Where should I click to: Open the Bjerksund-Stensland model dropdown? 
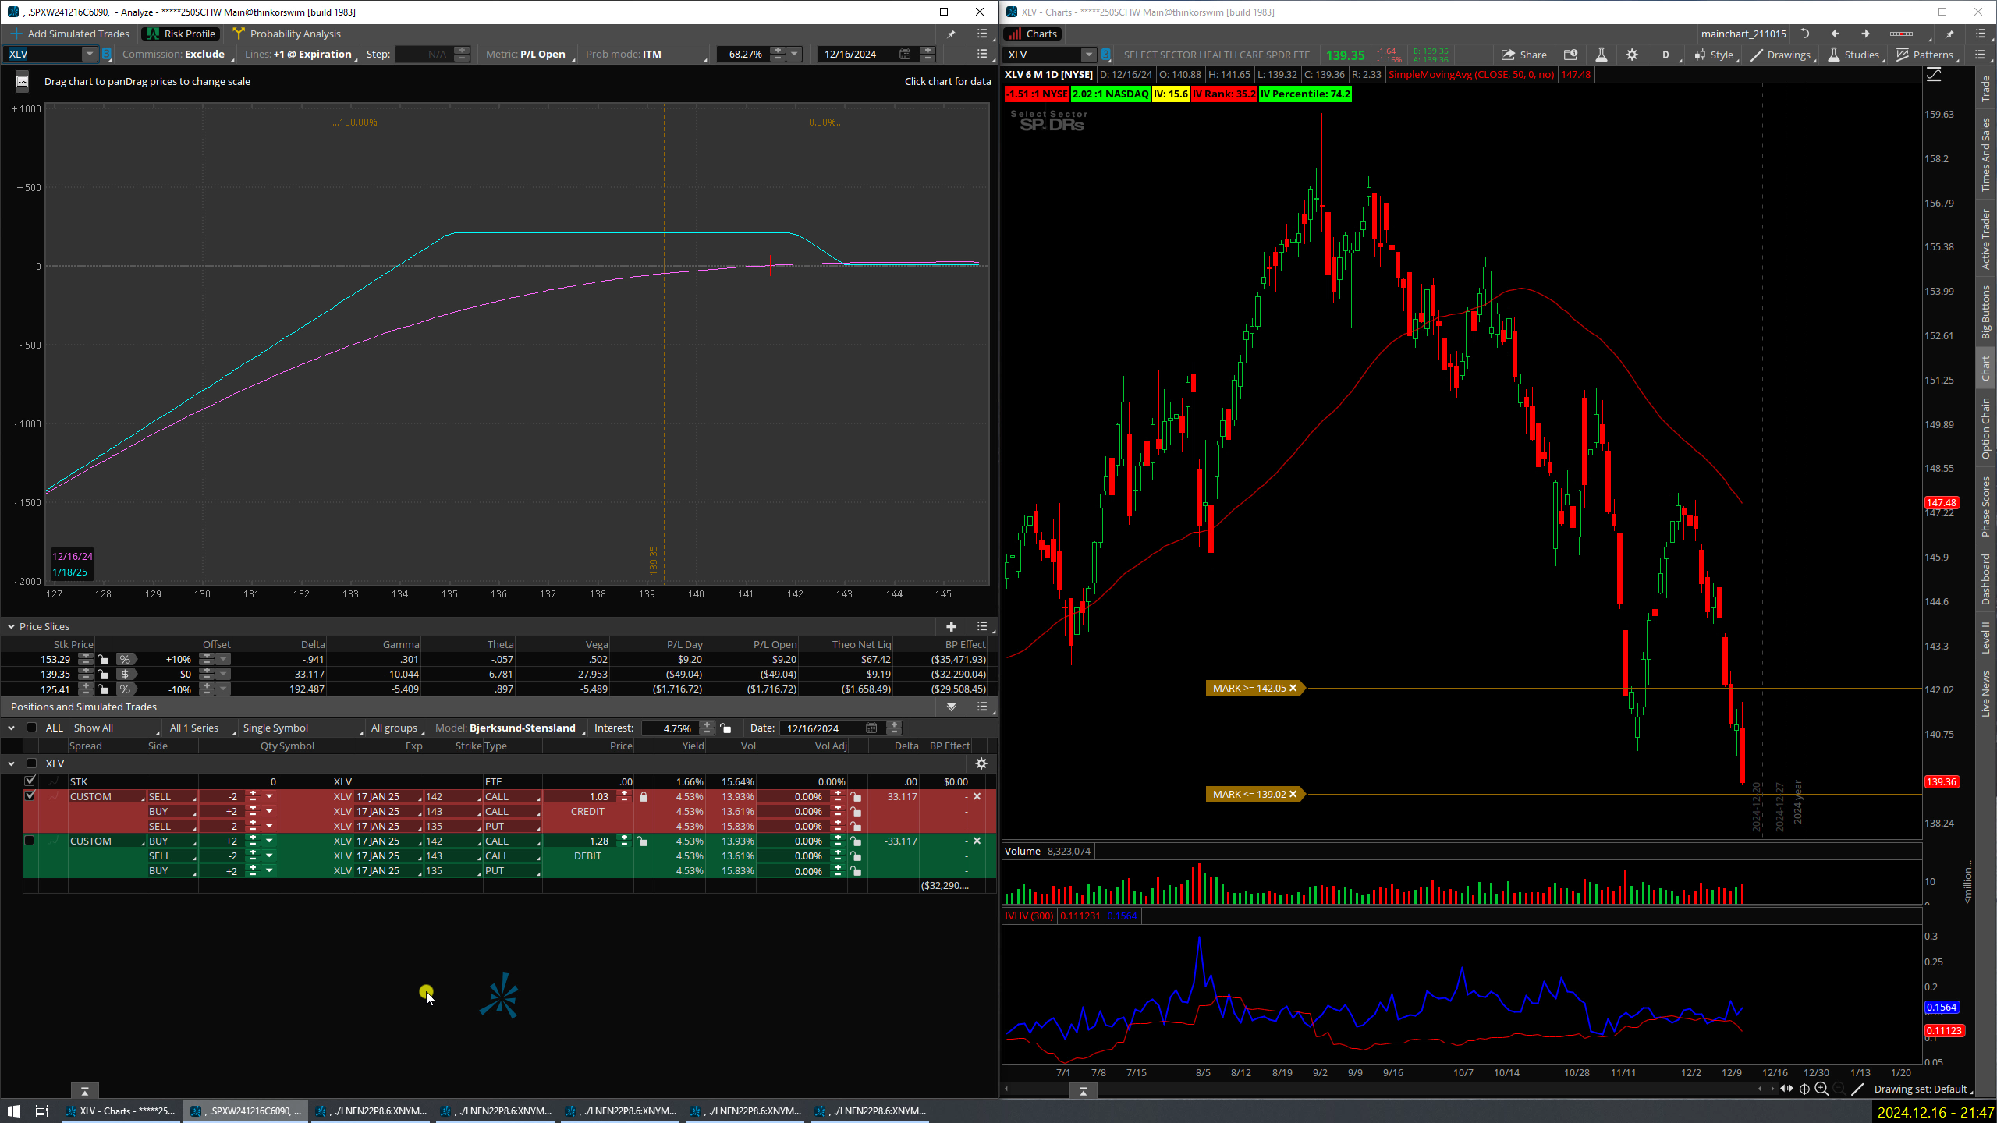[x=522, y=728]
